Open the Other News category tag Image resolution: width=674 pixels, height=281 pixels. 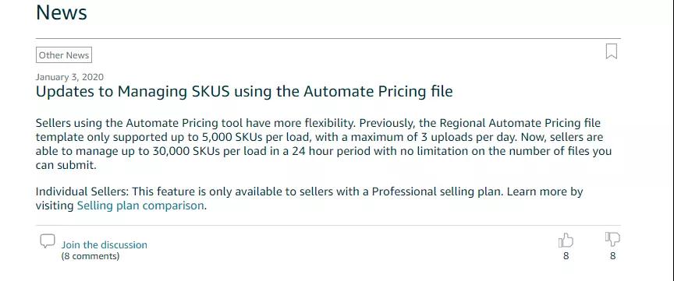point(64,55)
